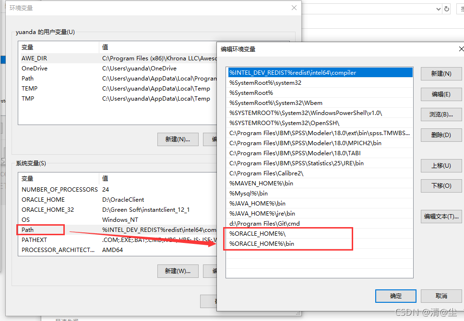
Task: Select the OneDrive user variable row
Action: tap(118, 69)
